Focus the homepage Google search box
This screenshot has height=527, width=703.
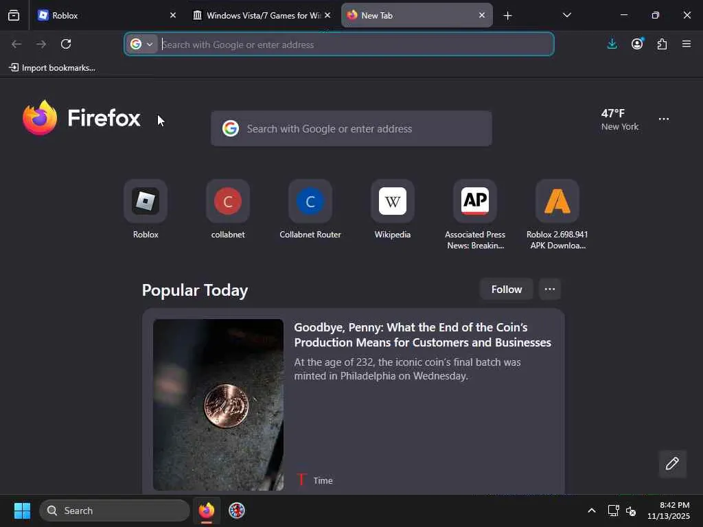351,128
